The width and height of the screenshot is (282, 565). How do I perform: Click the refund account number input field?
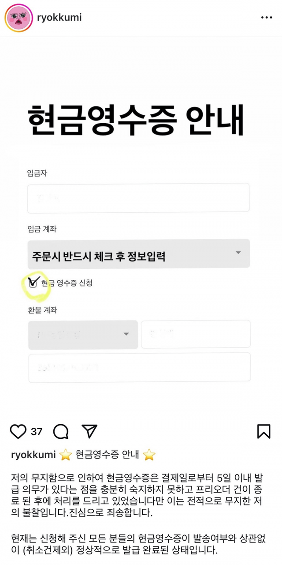tap(139, 367)
